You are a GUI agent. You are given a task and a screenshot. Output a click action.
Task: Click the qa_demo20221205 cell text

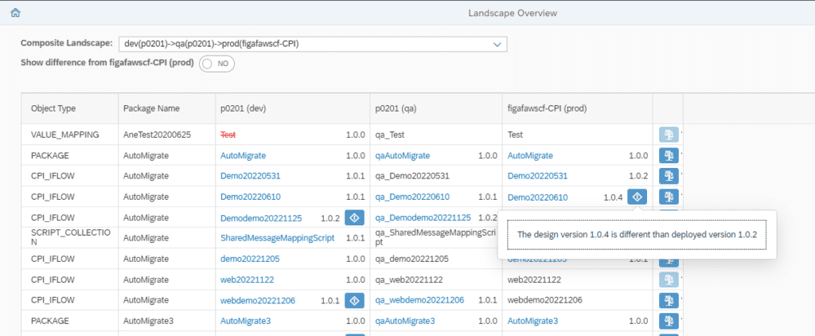[x=411, y=259]
